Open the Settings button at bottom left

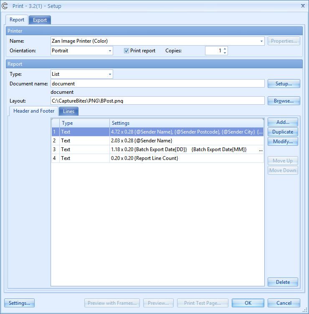19,303
